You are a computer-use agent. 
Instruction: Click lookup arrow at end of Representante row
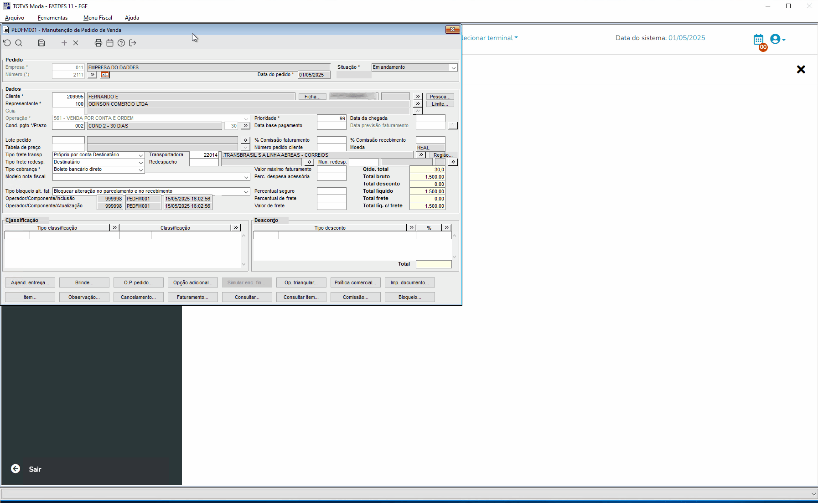pos(418,104)
